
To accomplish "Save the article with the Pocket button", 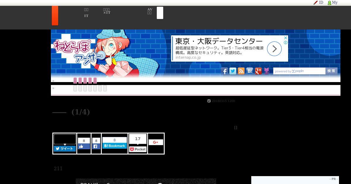I will pos(138,149).
